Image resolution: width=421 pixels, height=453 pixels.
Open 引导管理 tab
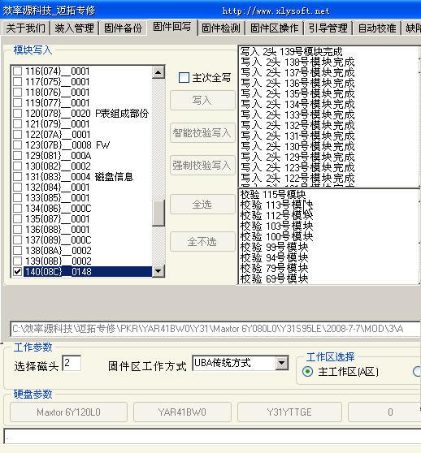328,28
